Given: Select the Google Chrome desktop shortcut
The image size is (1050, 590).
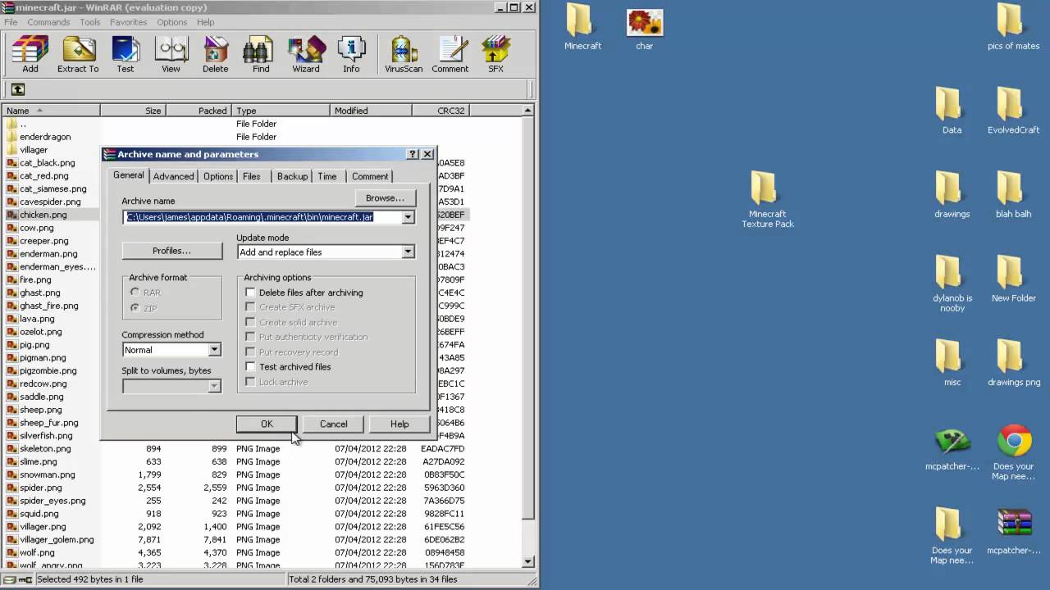Looking at the screenshot, I should tap(1013, 452).
